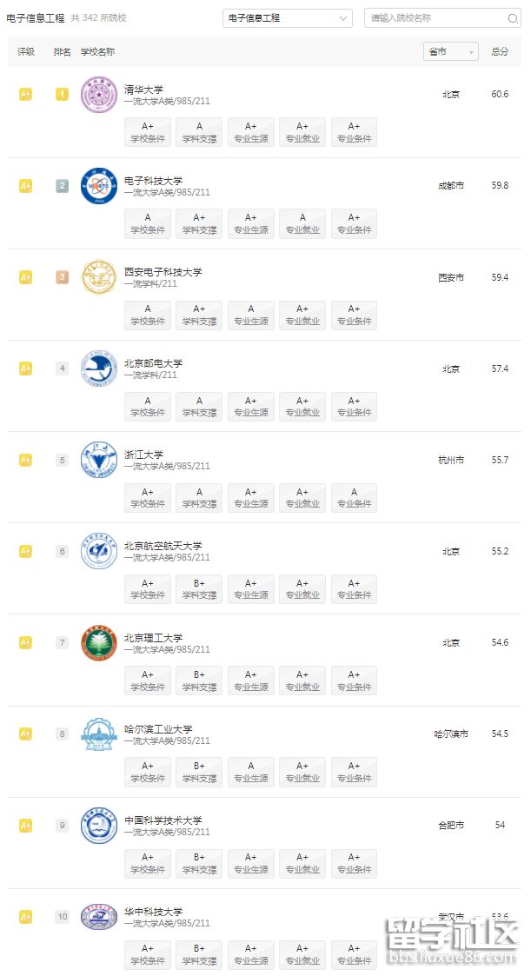The height and width of the screenshot is (976, 531).
Task: Click the A+ rating badge beside 清华大学
Action: point(25,95)
